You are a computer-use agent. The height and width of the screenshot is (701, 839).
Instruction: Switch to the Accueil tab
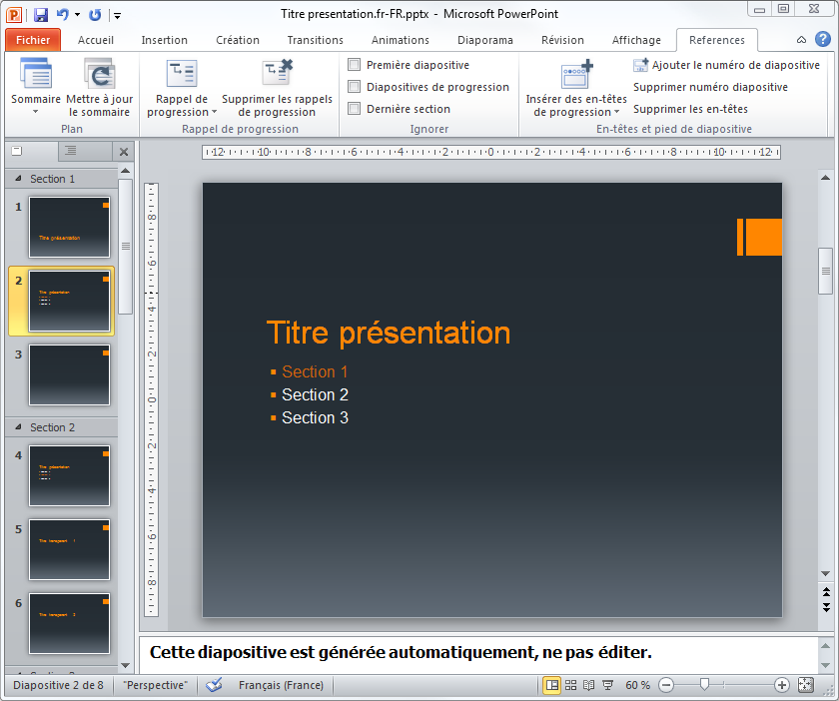[x=95, y=40]
